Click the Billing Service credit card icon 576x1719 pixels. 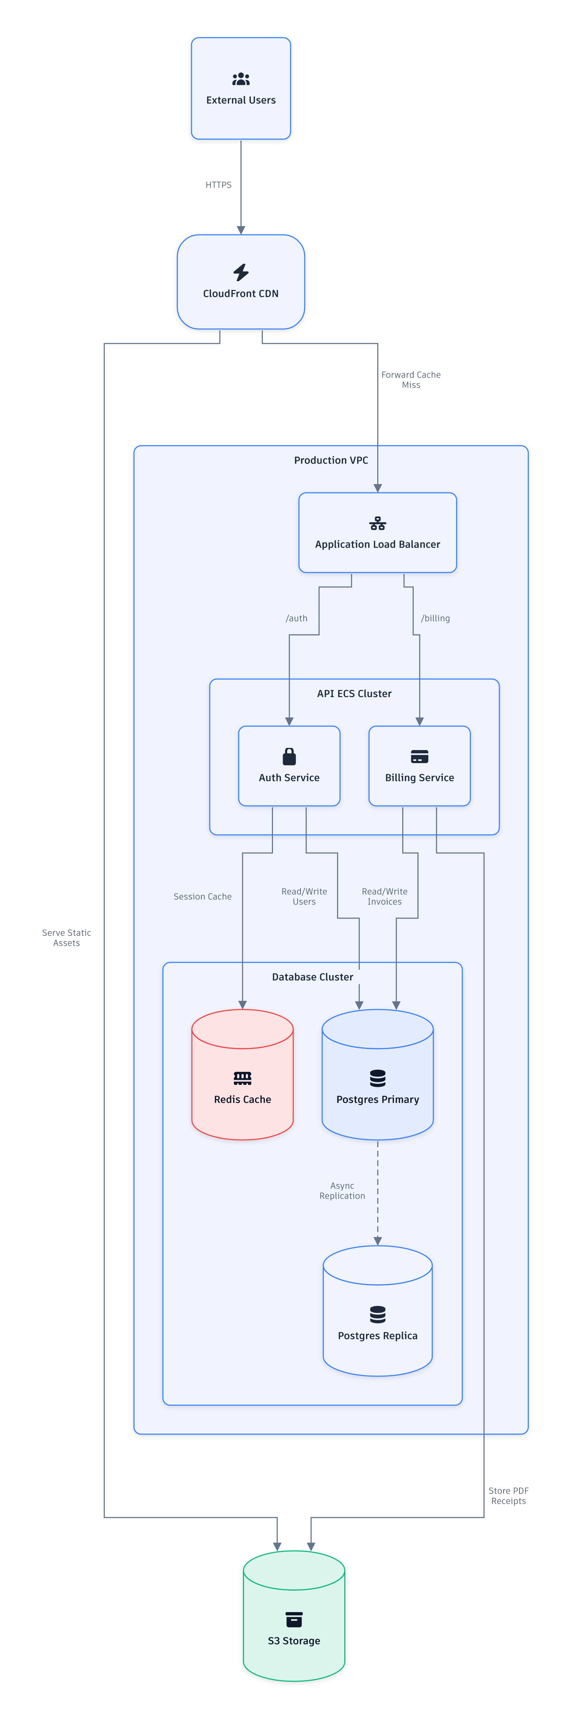click(419, 756)
